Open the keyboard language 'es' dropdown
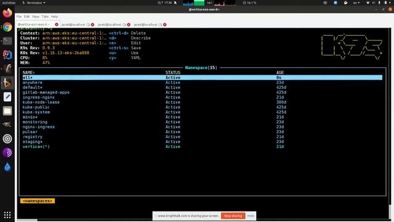The height and width of the screenshot is (222, 394). [x=356, y=2]
